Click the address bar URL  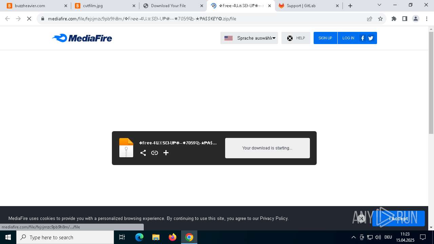[142, 19]
